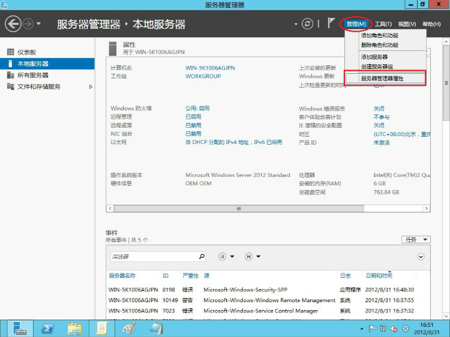Click the filter search magnifier icon
This screenshot has width=450, height=337.
[x=202, y=256]
